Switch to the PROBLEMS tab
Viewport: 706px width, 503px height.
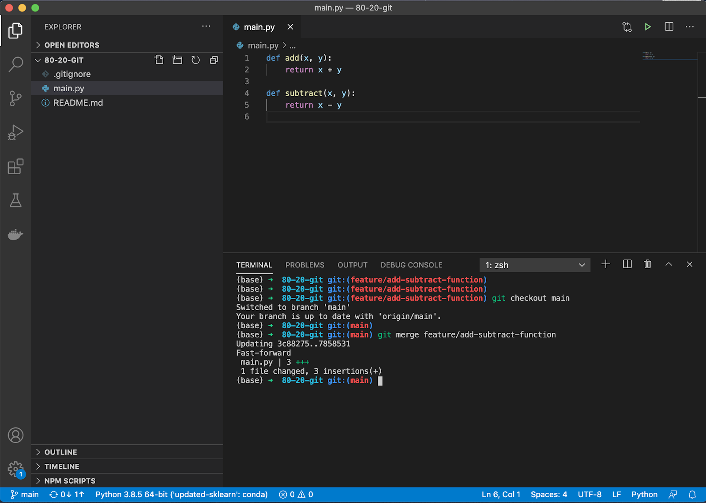coord(304,265)
